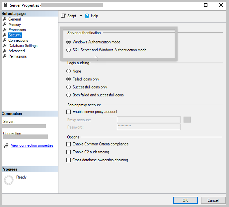Set login auditing to None
This screenshot has height=207, width=229.
tap(69, 71)
